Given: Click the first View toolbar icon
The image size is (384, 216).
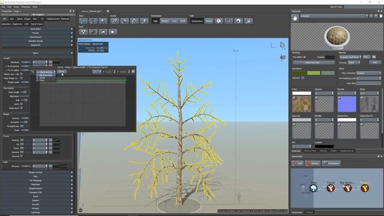Looking at the screenshot, I should click(83, 21).
